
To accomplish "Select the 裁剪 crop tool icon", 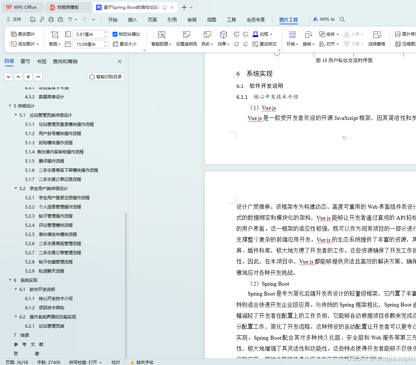I will click(x=55, y=35).
